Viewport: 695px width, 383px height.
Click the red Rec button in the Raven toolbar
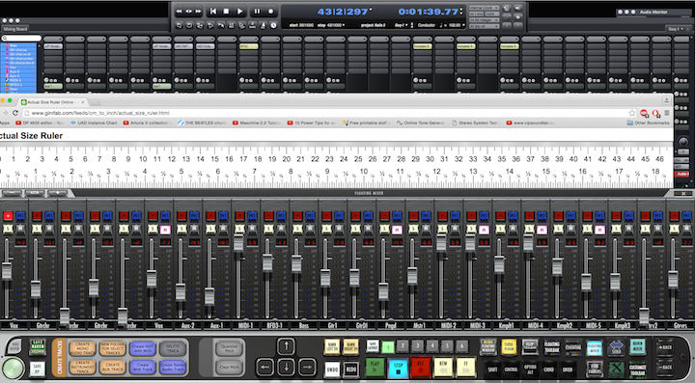(x=420, y=368)
